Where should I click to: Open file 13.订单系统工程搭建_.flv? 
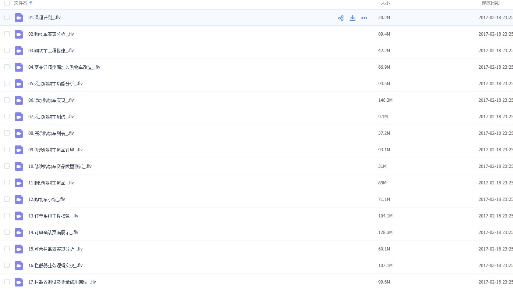click(x=53, y=216)
